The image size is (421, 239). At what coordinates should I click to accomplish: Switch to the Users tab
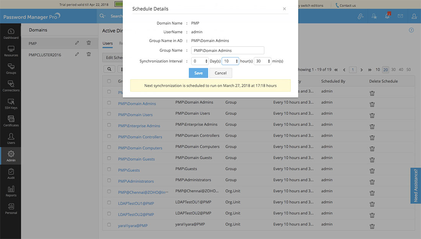pos(108,44)
